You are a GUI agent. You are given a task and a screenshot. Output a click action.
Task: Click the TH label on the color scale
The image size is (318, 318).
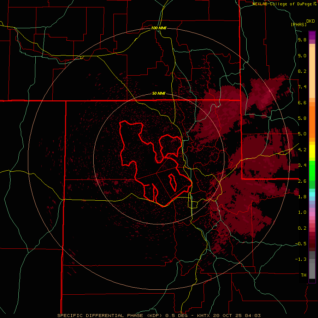304,275
